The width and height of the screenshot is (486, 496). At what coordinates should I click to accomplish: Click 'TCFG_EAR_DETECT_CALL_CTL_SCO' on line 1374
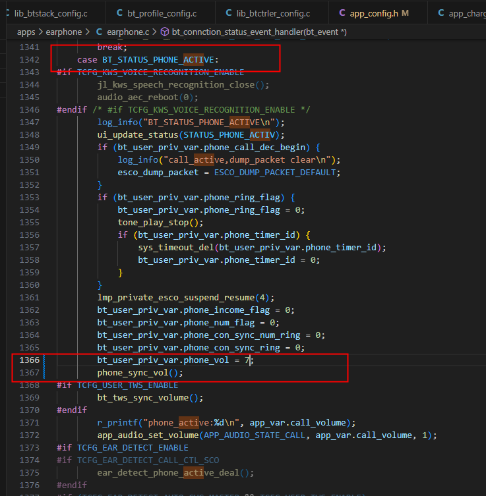click(148, 460)
